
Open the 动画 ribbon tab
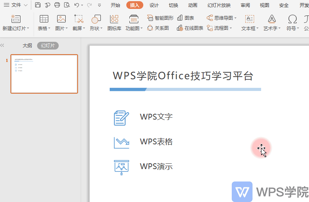(192, 5)
